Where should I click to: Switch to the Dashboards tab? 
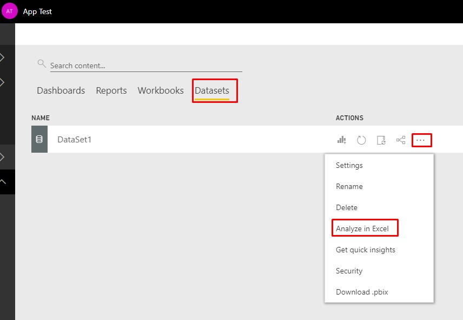tap(61, 90)
